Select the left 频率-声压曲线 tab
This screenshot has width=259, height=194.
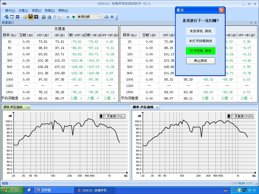(x=13, y=107)
